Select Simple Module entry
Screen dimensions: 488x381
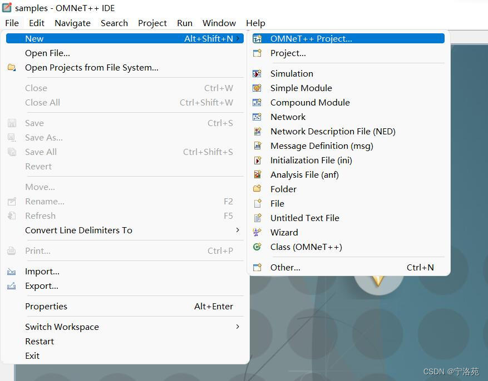[x=348, y=88]
